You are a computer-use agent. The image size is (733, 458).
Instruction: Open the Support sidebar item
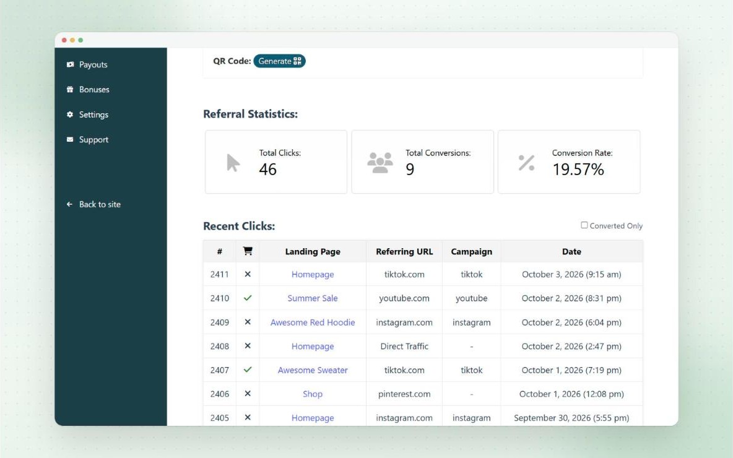coord(93,139)
